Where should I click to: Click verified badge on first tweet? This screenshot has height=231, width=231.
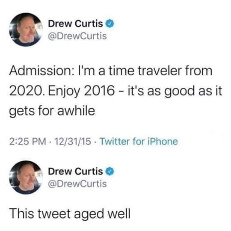(x=110, y=24)
